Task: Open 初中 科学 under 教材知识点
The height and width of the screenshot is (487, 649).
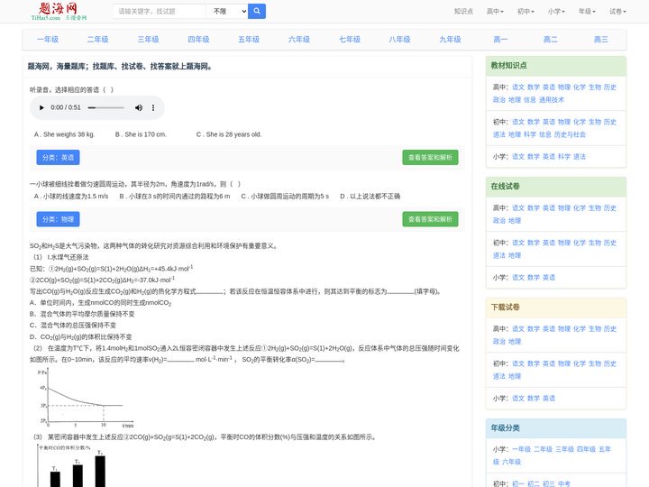Action: tap(530, 134)
